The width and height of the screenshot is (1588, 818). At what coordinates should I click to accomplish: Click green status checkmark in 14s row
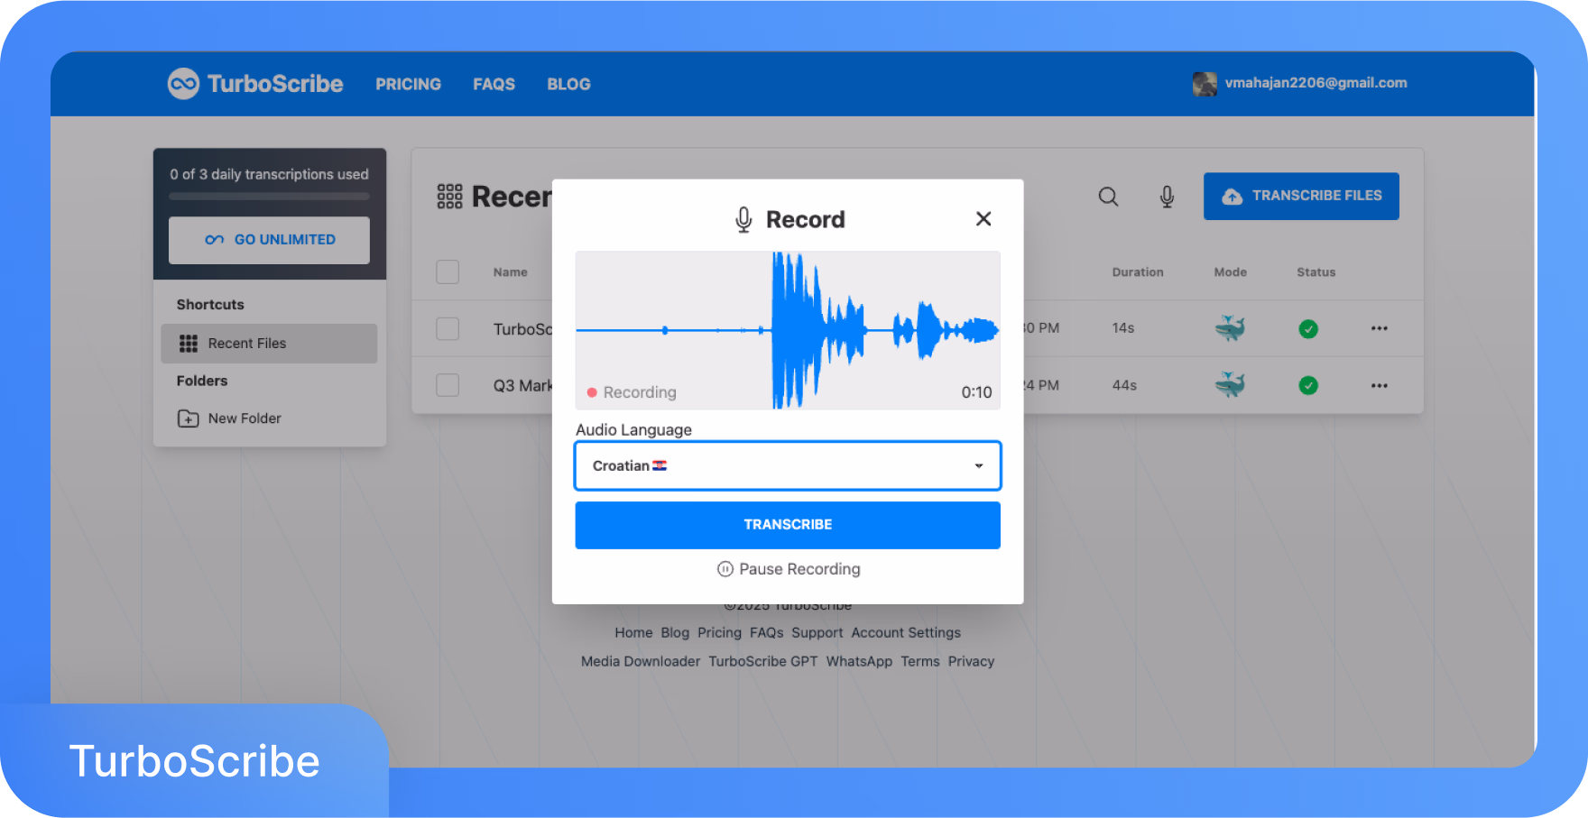(1308, 329)
